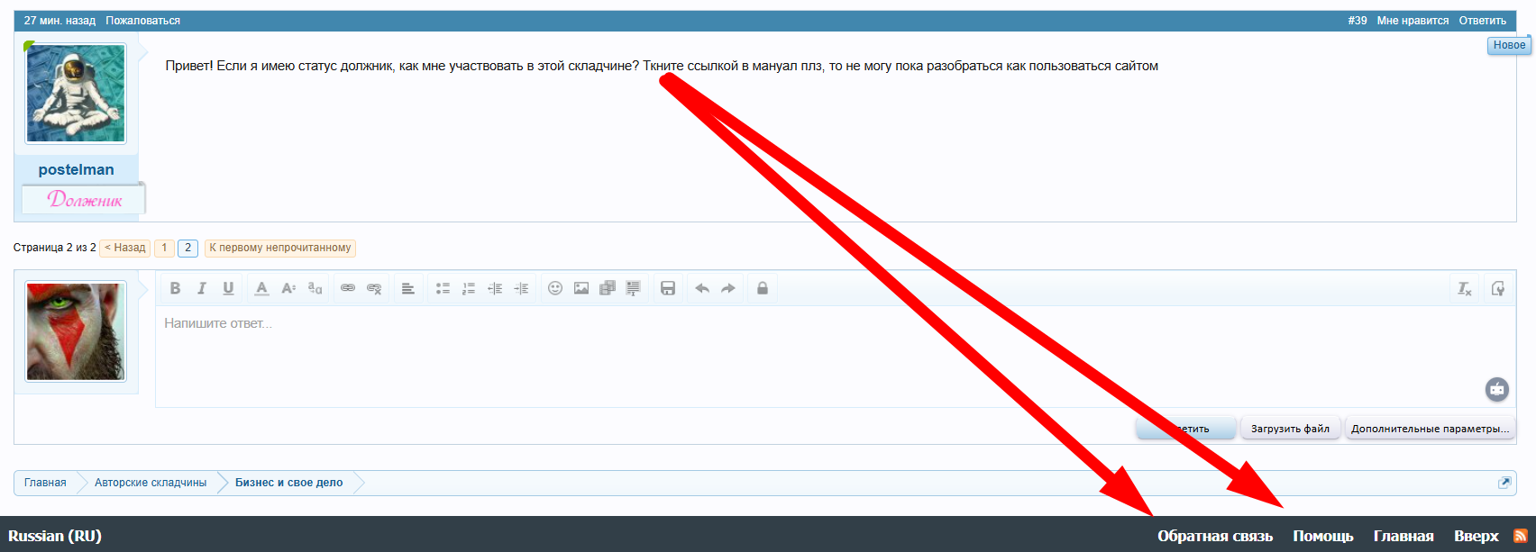This screenshot has height=552, width=1536.
Task: Increase indent with the indent icon
Action: pos(521,288)
